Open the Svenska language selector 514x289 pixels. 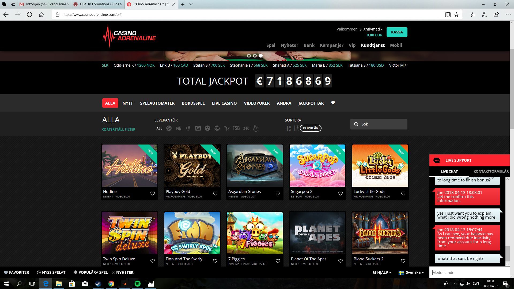[411, 272]
